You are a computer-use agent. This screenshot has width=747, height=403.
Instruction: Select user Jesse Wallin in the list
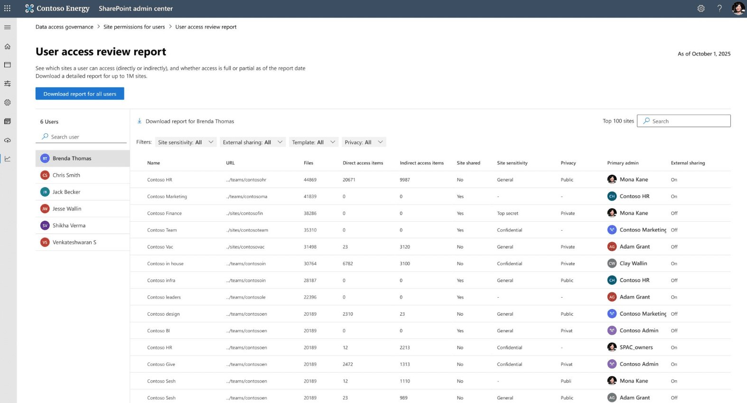click(83, 209)
